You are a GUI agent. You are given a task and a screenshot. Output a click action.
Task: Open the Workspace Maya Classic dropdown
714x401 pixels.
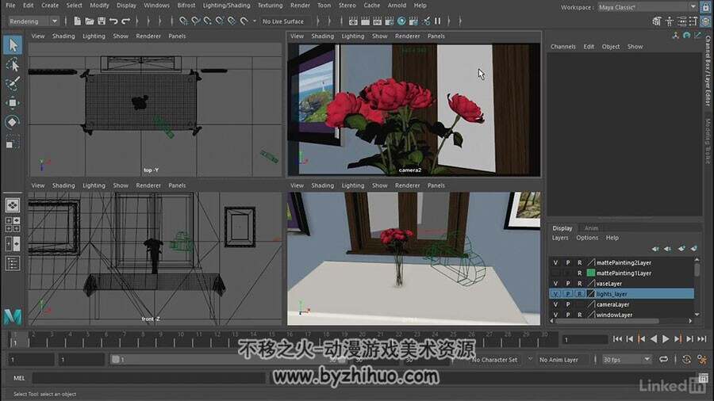(647, 7)
